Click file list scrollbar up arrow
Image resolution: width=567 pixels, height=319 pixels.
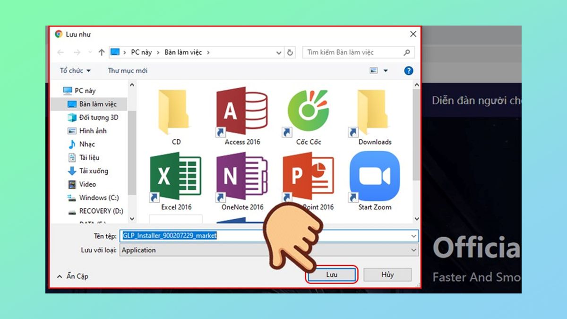click(416, 85)
